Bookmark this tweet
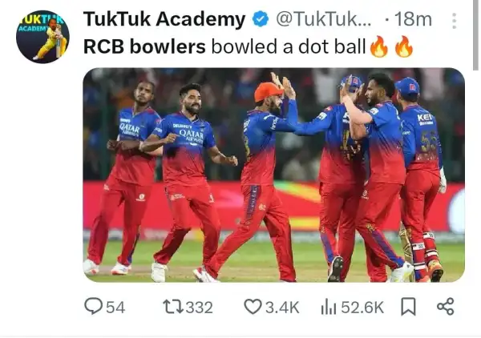 [409, 307]
